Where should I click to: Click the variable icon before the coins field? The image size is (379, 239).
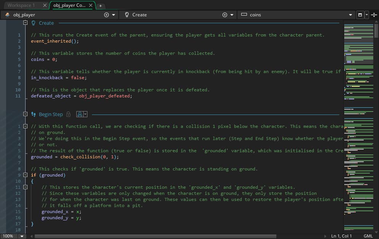coord(244,15)
